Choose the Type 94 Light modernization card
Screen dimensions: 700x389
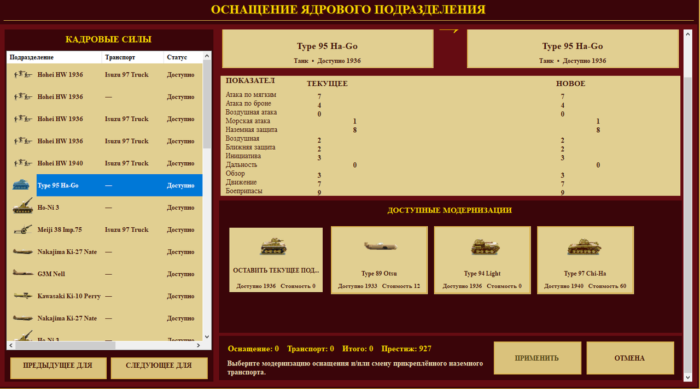482,260
